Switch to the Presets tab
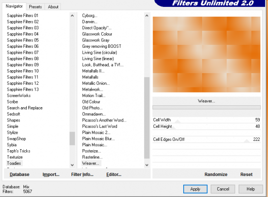Viewport: 268px width, 197px height. pyautogui.click(x=36, y=7)
